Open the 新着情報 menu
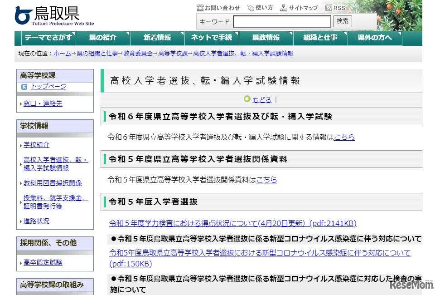 (157, 39)
